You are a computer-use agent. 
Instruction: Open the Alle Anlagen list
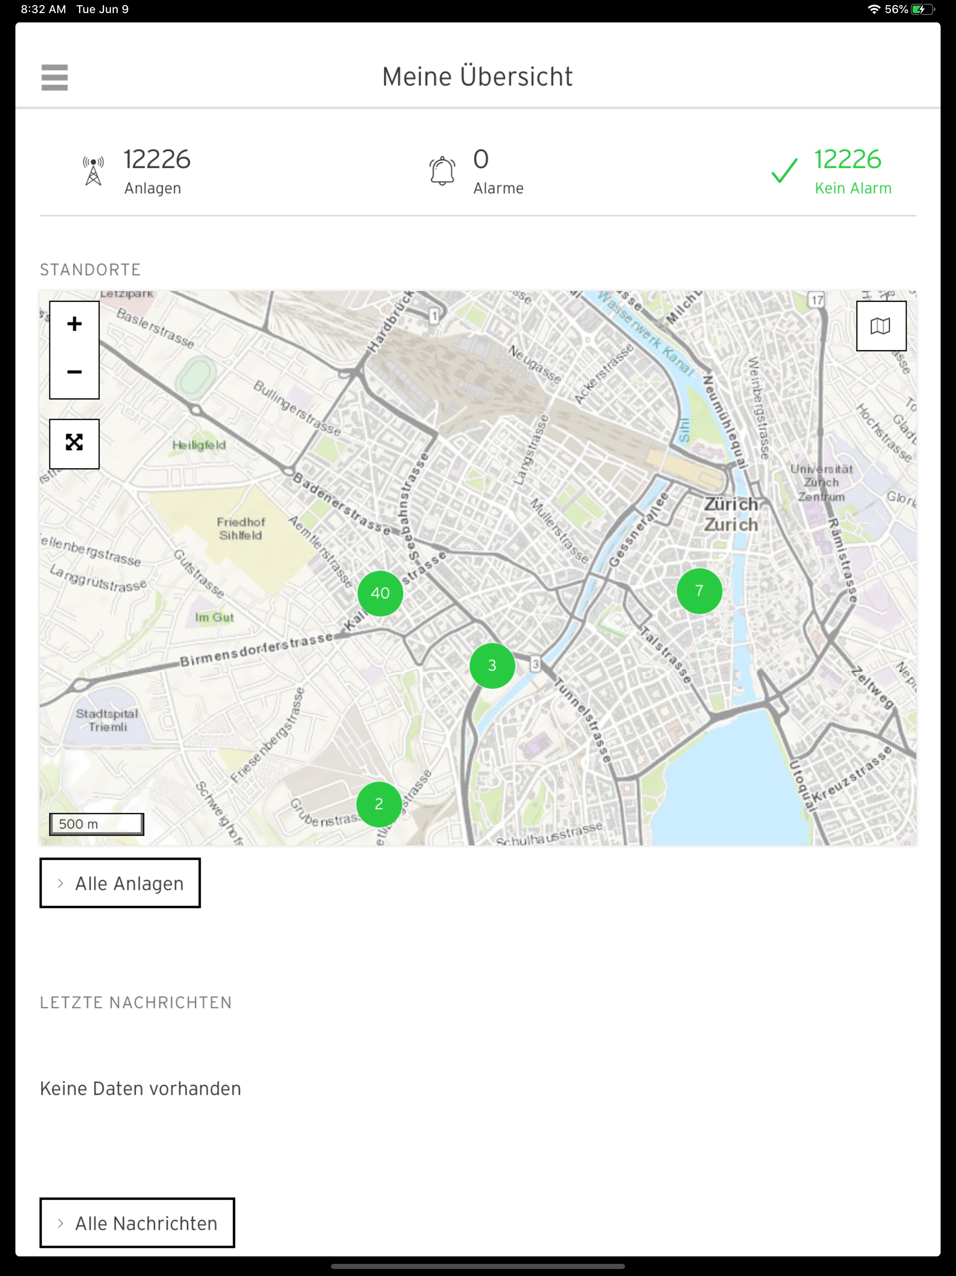tap(120, 883)
